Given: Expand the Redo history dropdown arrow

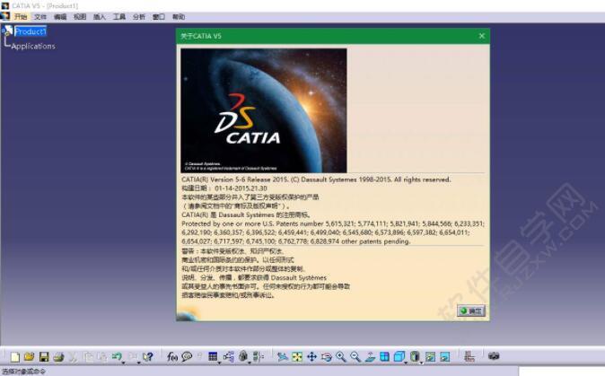Looking at the screenshot, I should (x=138, y=363).
